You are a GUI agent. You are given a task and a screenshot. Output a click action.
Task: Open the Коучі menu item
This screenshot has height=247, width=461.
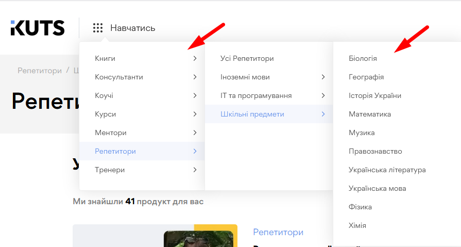104,96
